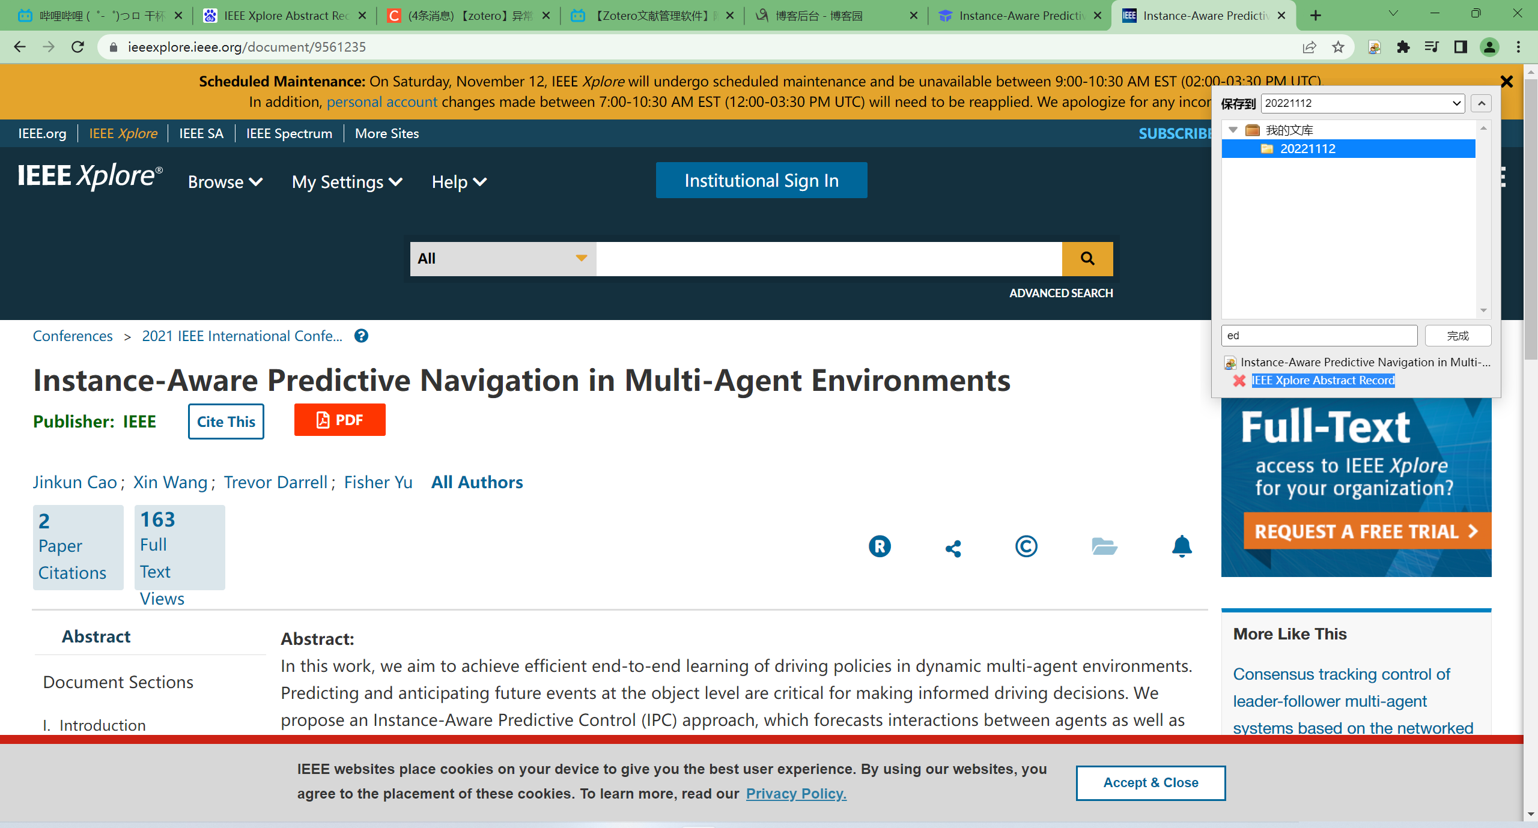
Task: Click the orange search magnifier button
Action: click(x=1087, y=259)
